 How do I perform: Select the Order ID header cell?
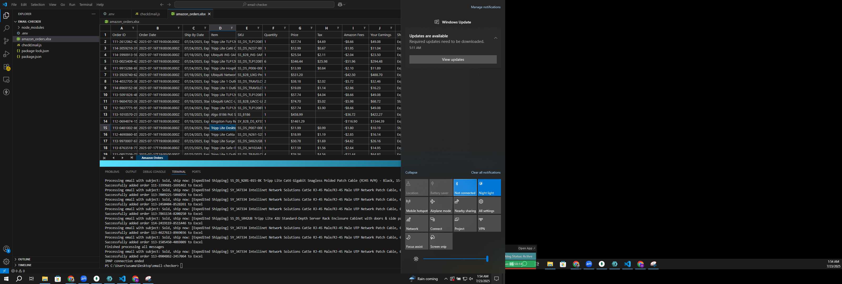124,35
